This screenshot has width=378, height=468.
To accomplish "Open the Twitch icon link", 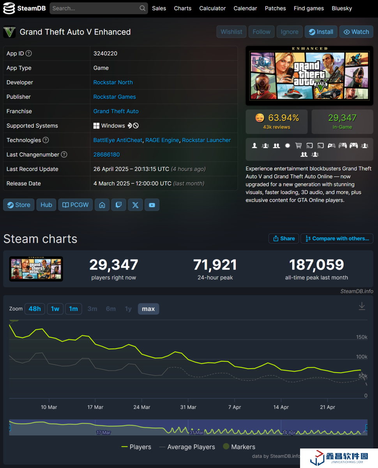I will click(118, 205).
